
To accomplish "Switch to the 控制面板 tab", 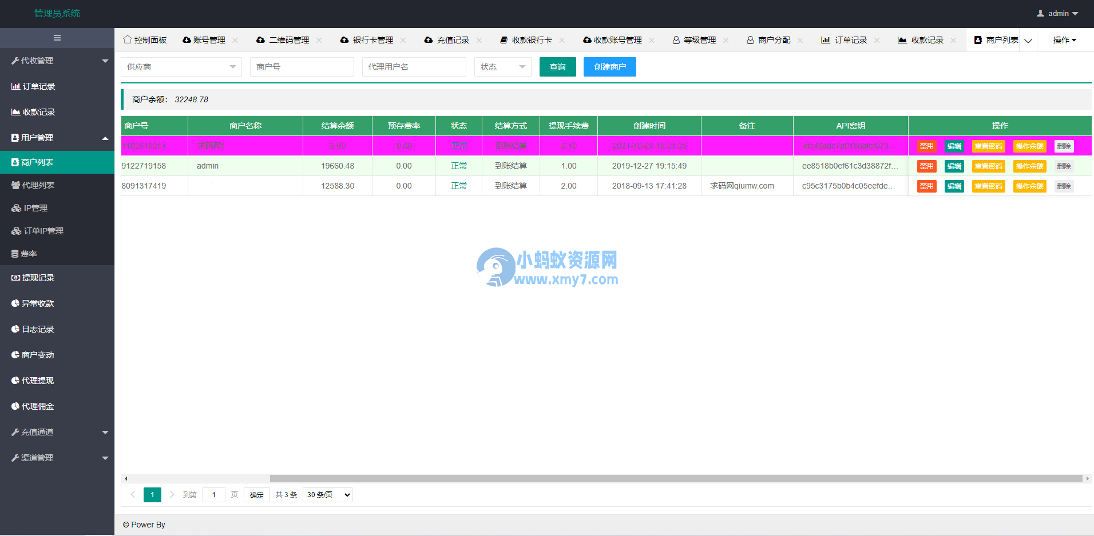I will pyautogui.click(x=145, y=39).
